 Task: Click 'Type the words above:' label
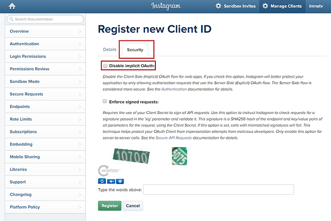pyautogui.click(x=120, y=190)
